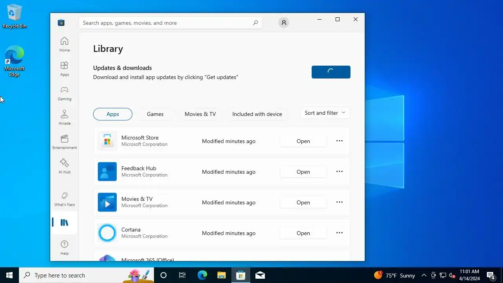Switch to the Movies & TV filter tab

tap(200, 114)
